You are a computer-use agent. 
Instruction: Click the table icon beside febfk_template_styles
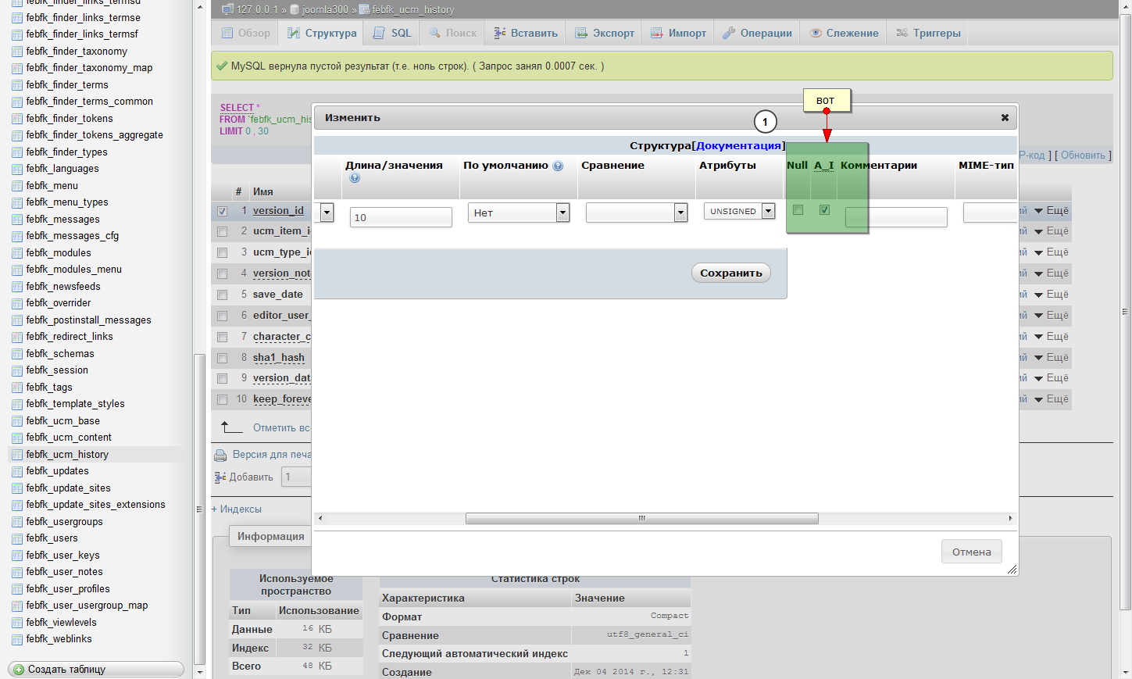[17, 404]
